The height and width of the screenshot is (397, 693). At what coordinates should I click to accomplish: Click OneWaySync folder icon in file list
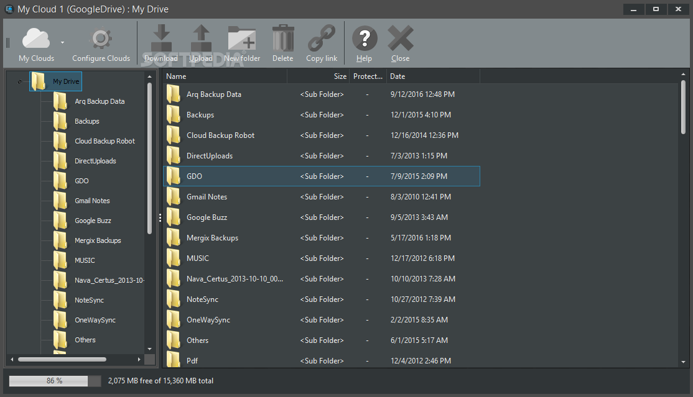(x=174, y=320)
